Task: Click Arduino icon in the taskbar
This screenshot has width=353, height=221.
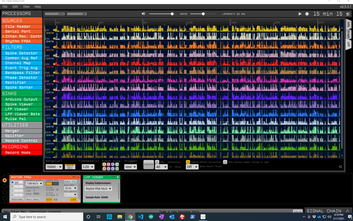Action: tap(151, 217)
